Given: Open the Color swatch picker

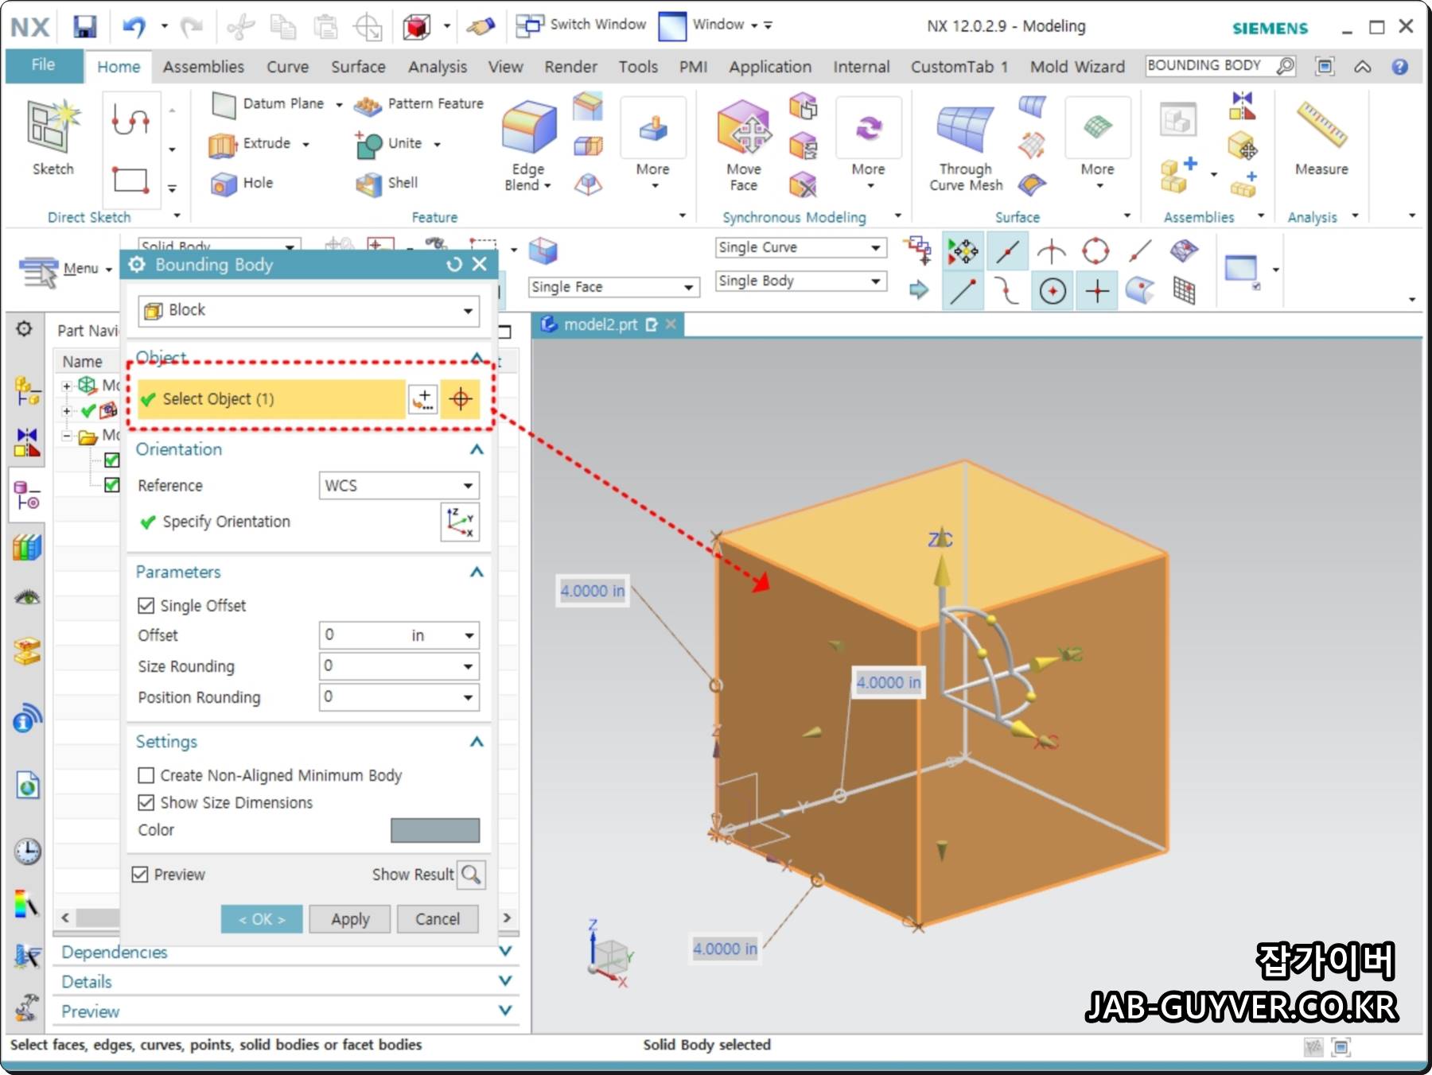Looking at the screenshot, I should pos(435,830).
